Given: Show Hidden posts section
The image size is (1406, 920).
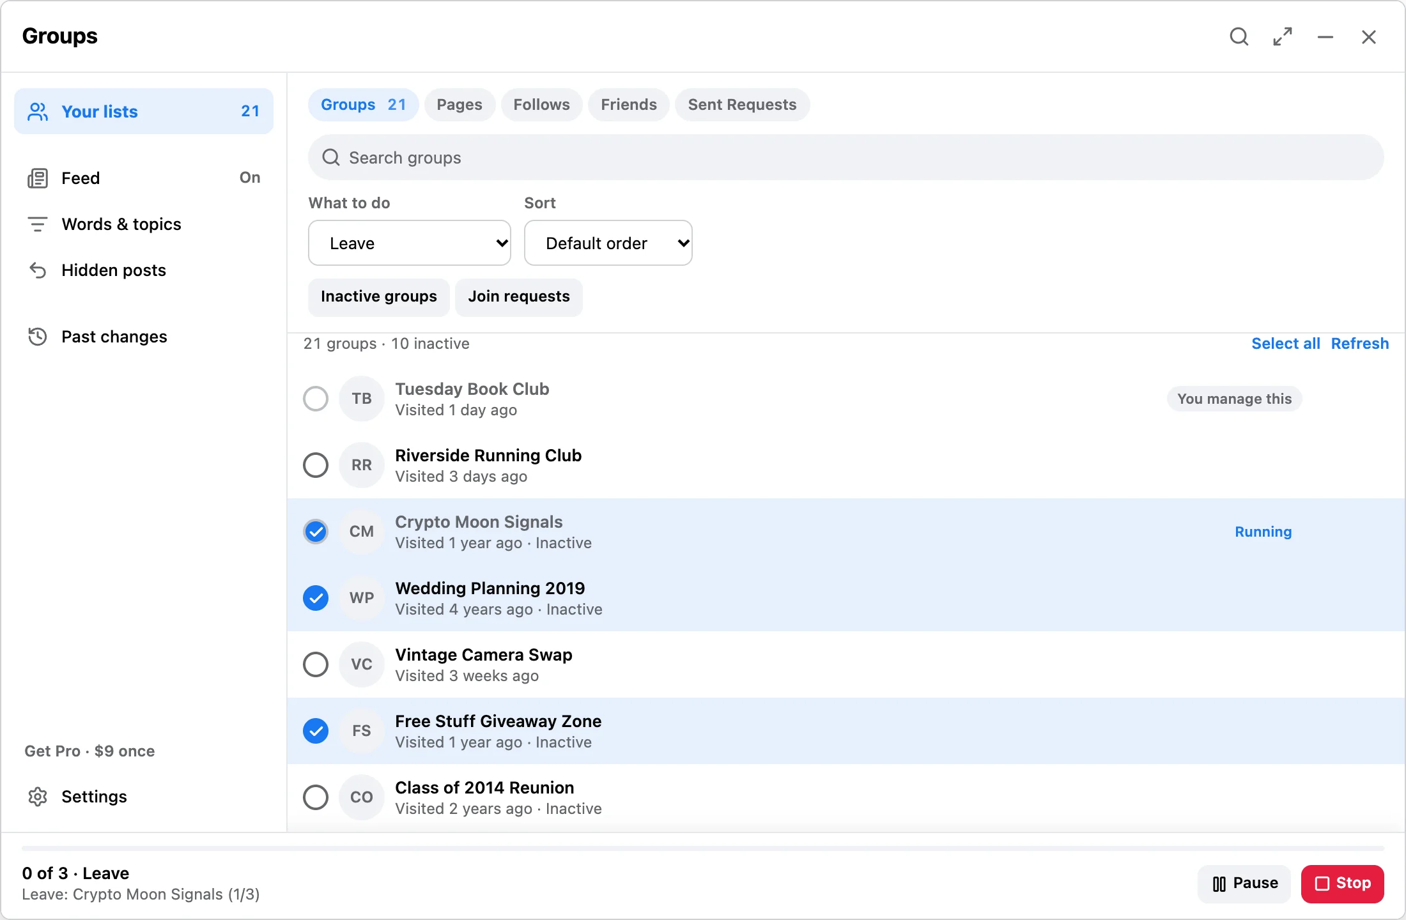Looking at the screenshot, I should (144, 270).
